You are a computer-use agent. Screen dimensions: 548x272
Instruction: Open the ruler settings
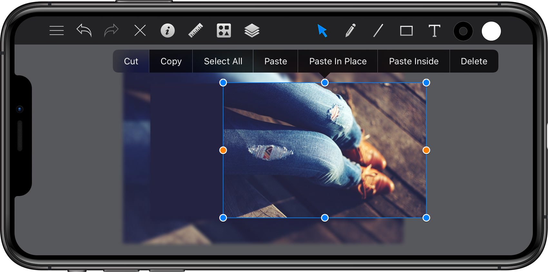pyautogui.click(x=196, y=31)
